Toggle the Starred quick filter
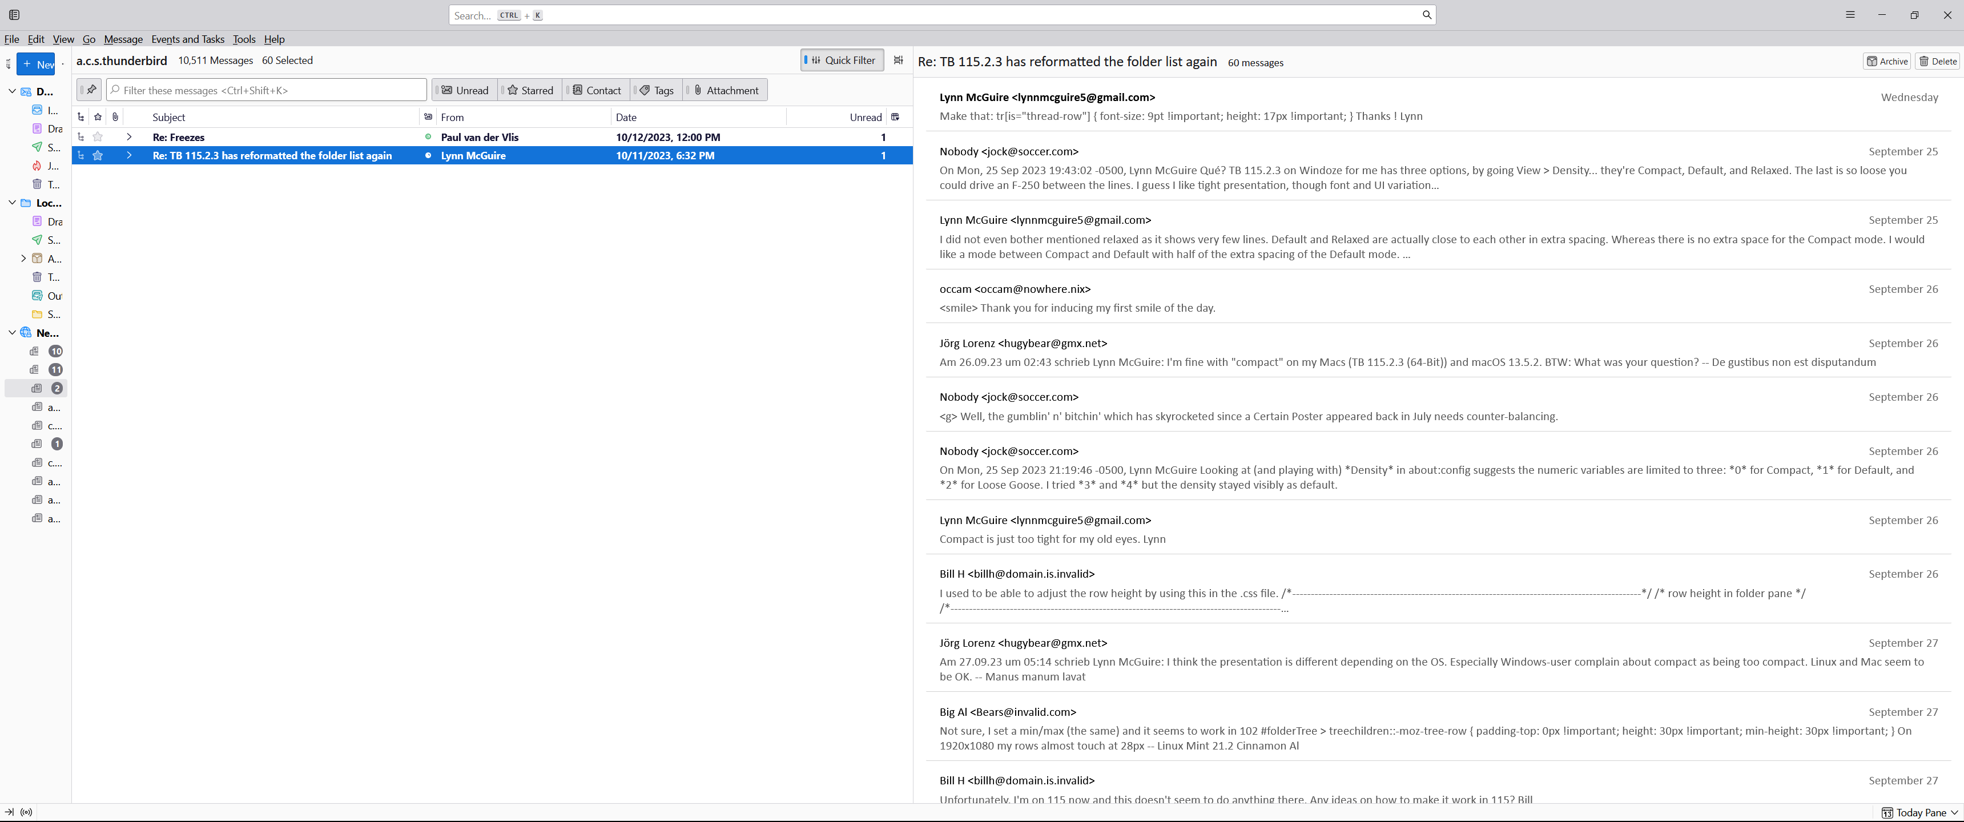 tap(530, 90)
